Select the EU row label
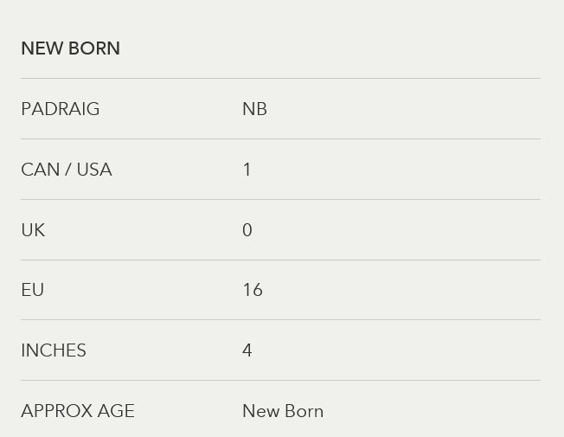 (32, 290)
